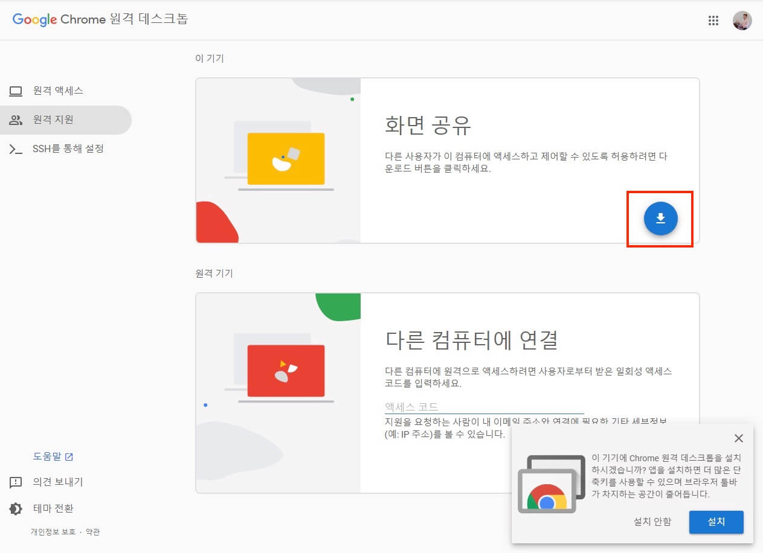763x553 pixels.
Task: Click the theme brightness icon
Action: [x=16, y=509]
